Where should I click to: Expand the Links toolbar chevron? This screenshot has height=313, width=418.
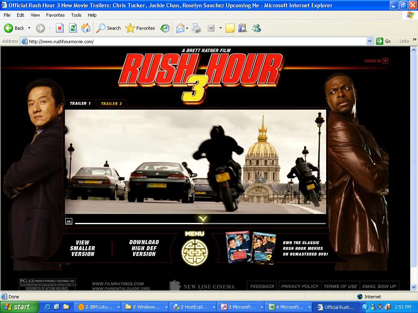coord(415,40)
